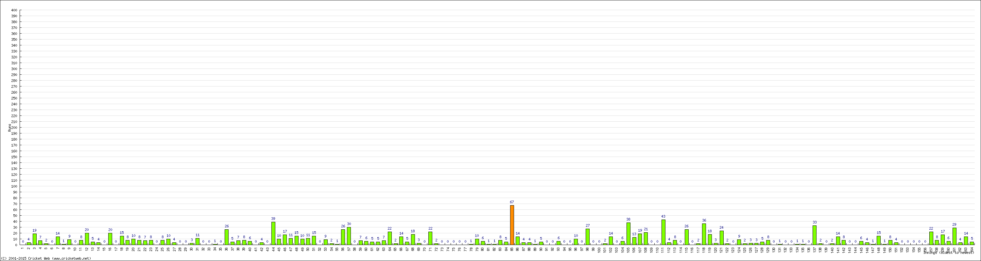
Task: Select the final 5-run bar at innings 164
Action: [972, 243]
